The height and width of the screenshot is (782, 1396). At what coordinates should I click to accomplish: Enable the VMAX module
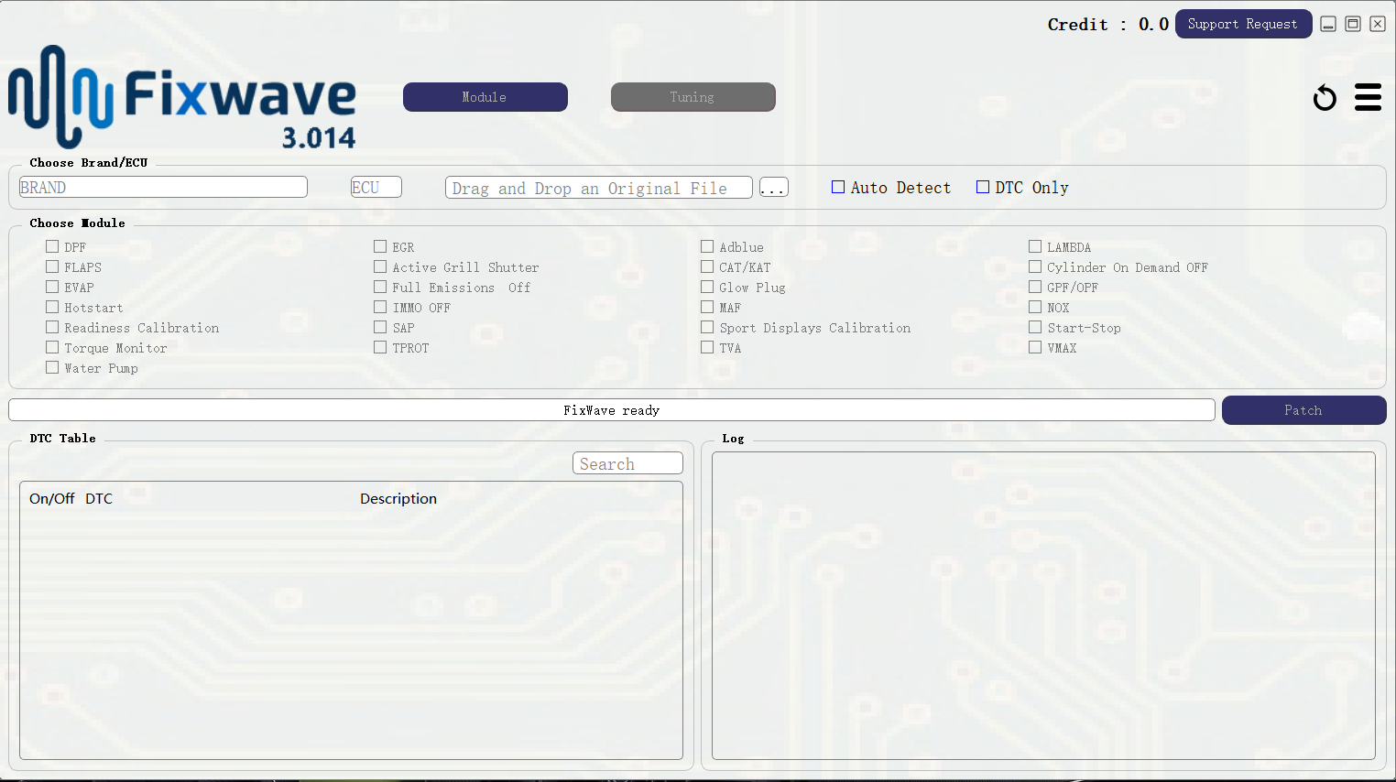pyautogui.click(x=1034, y=347)
